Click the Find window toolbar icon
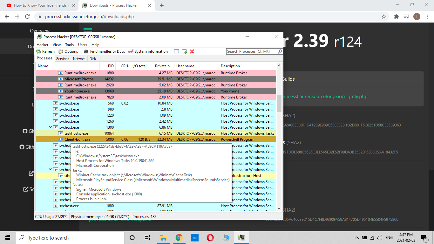Image resolution: width=434 pixels, height=244 pixels. (177, 51)
